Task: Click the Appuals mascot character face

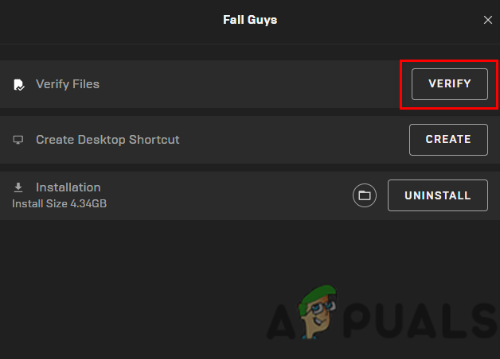Action: coord(318,311)
